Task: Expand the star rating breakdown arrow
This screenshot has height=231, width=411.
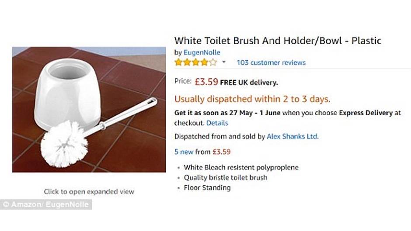Action: pyautogui.click(x=224, y=62)
